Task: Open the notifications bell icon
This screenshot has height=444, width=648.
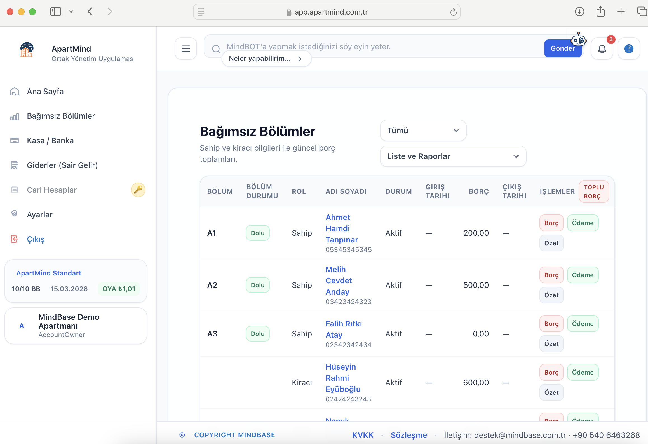Action: click(x=602, y=49)
